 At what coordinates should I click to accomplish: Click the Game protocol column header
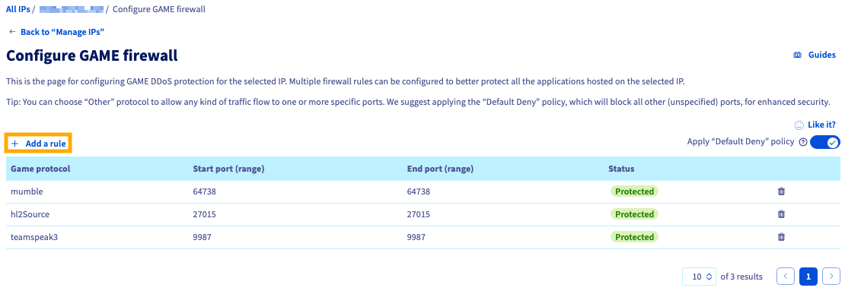(40, 169)
